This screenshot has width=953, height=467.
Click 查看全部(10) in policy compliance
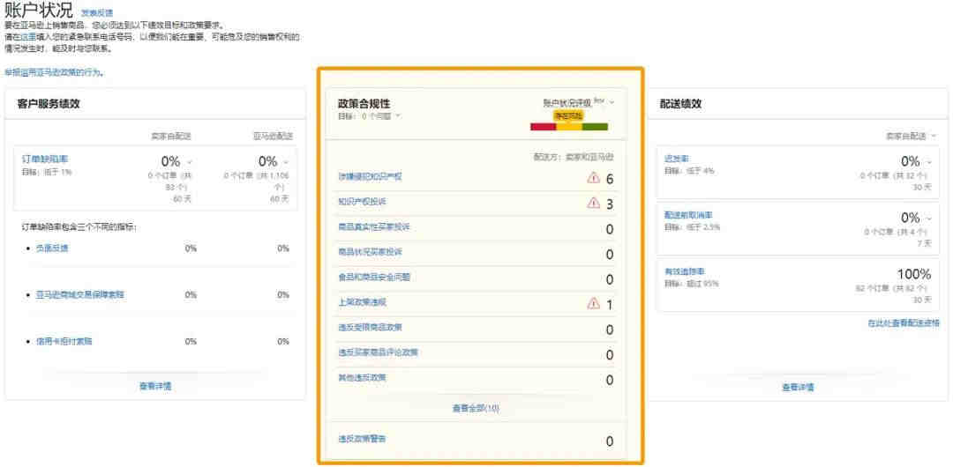[476, 408]
